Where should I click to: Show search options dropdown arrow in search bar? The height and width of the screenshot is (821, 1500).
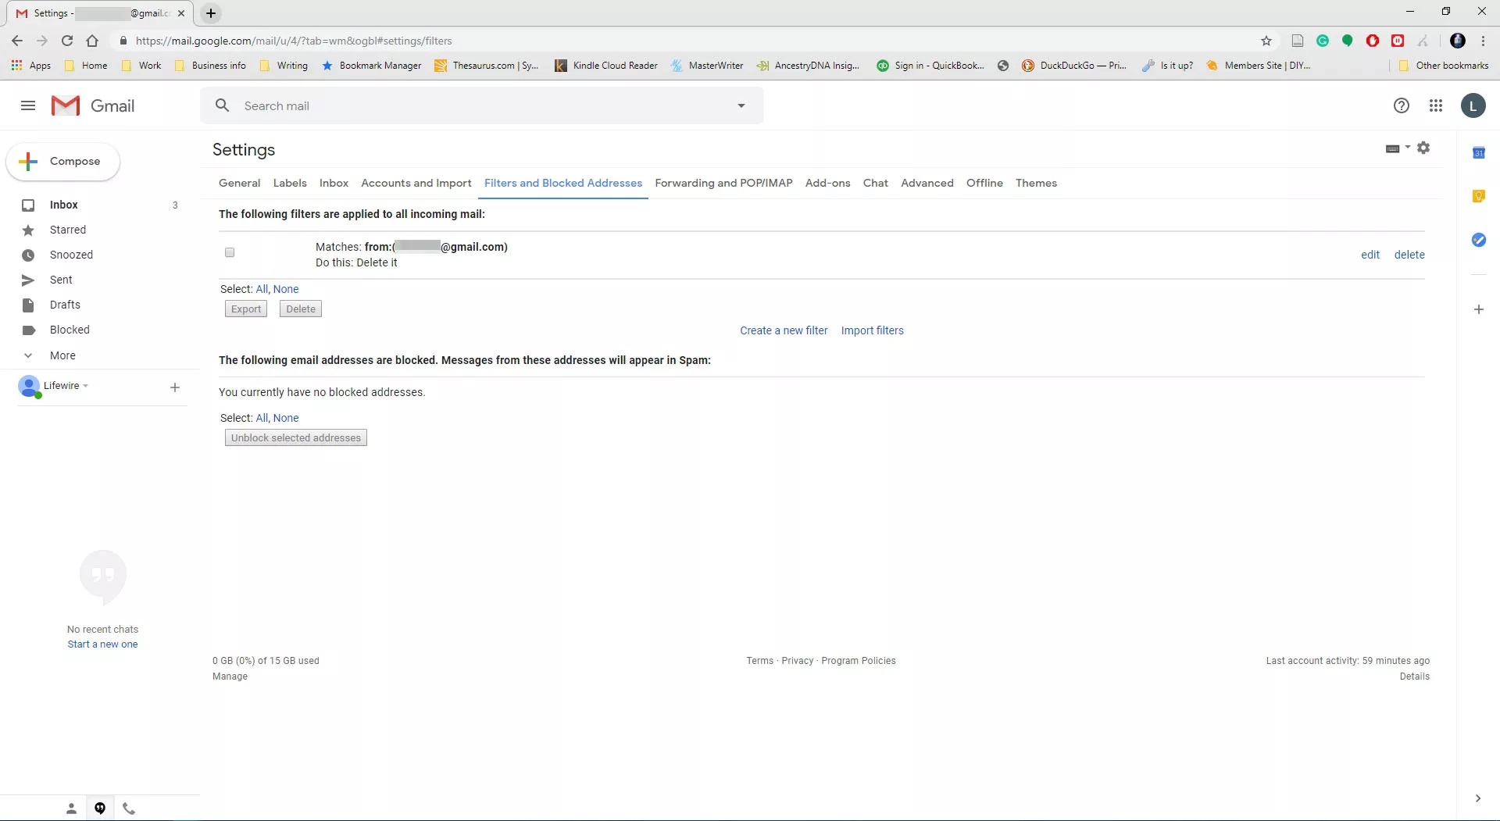[741, 105]
